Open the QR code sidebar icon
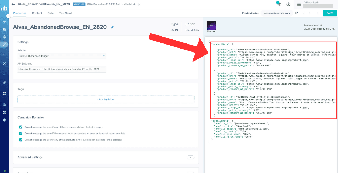This screenshot has height=173, width=338. [4, 112]
